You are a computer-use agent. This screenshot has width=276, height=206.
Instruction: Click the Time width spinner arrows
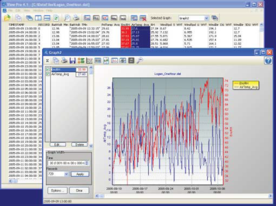pos(88,163)
